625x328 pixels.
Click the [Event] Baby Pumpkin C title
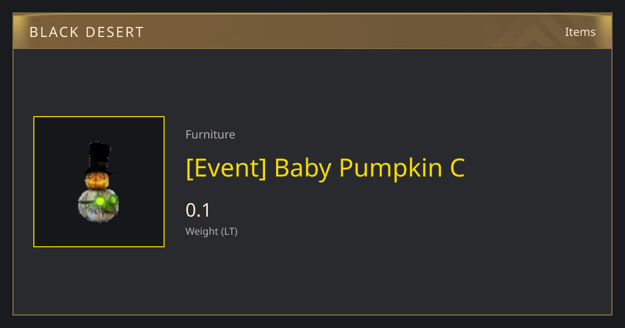click(x=325, y=168)
